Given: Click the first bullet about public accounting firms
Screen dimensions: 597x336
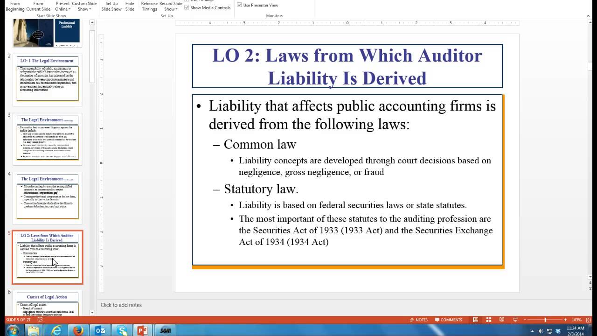Looking at the screenshot, I should (352, 115).
